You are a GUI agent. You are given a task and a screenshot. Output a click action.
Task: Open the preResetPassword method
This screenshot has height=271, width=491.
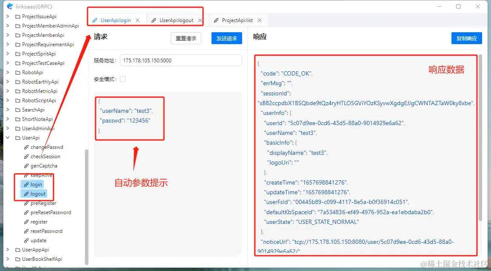[x=51, y=212]
